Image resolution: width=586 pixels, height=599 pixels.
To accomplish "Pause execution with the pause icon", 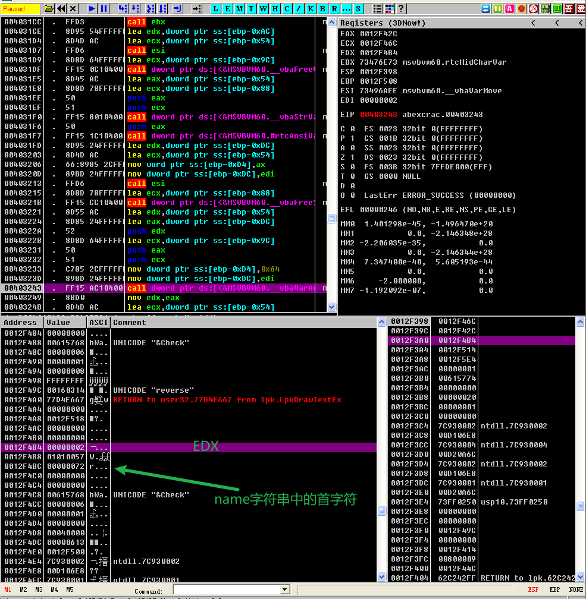I will point(104,8).
